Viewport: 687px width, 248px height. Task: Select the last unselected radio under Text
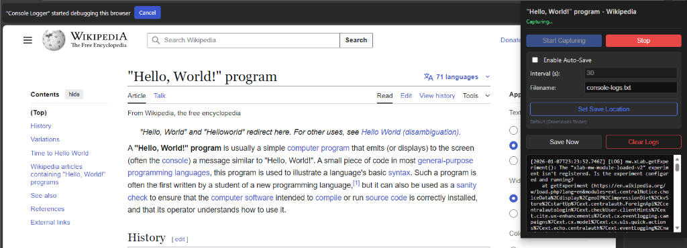tap(513, 160)
